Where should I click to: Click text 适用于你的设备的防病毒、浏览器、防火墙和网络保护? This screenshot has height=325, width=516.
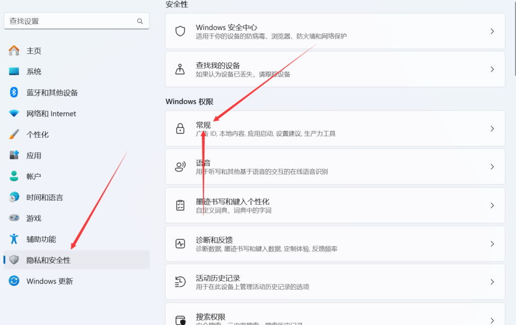tap(271, 36)
